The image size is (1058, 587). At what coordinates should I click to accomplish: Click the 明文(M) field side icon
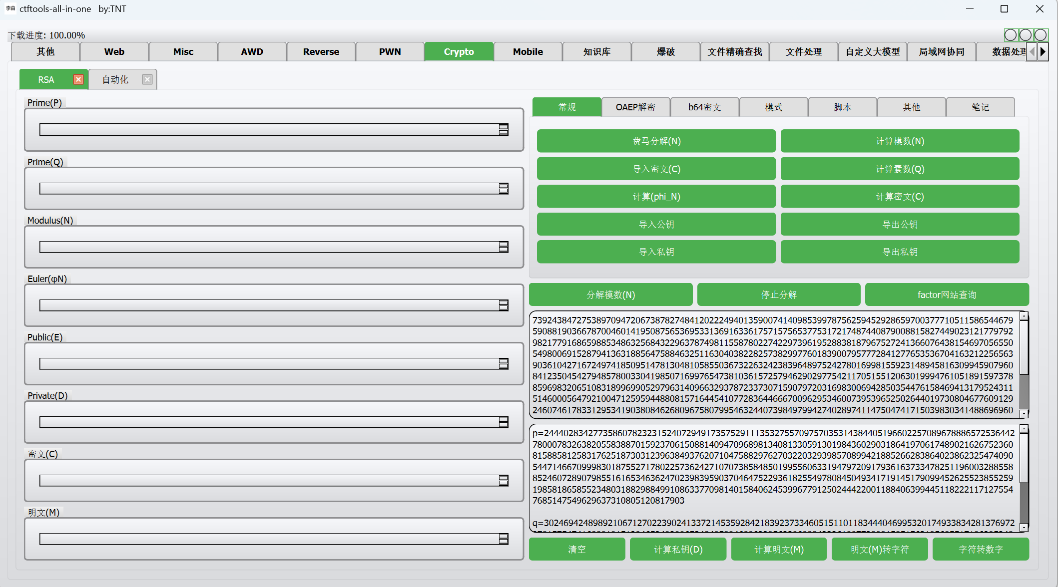coord(504,539)
